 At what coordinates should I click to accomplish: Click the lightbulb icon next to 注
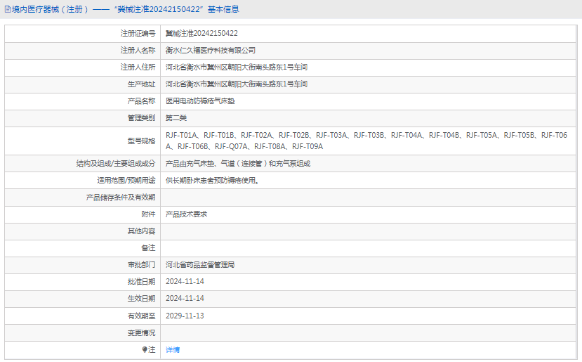[145, 350]
